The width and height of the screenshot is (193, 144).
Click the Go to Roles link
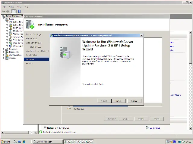click(155, 128)
